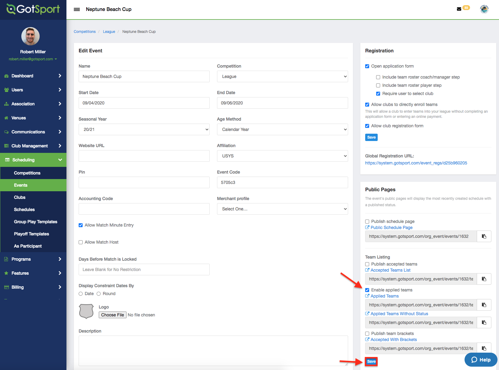
Task: Check Publish team brackets
Action: pyautogui.click(x=367, y=334)
